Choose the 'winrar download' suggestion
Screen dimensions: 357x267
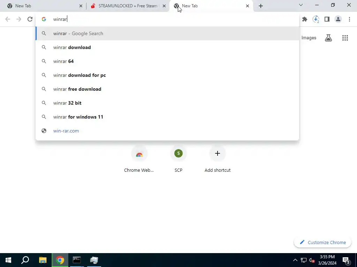point(167,47)
